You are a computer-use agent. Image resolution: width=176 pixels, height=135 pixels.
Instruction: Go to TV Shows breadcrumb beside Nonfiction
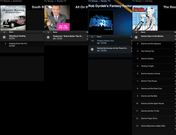(5, 1)
